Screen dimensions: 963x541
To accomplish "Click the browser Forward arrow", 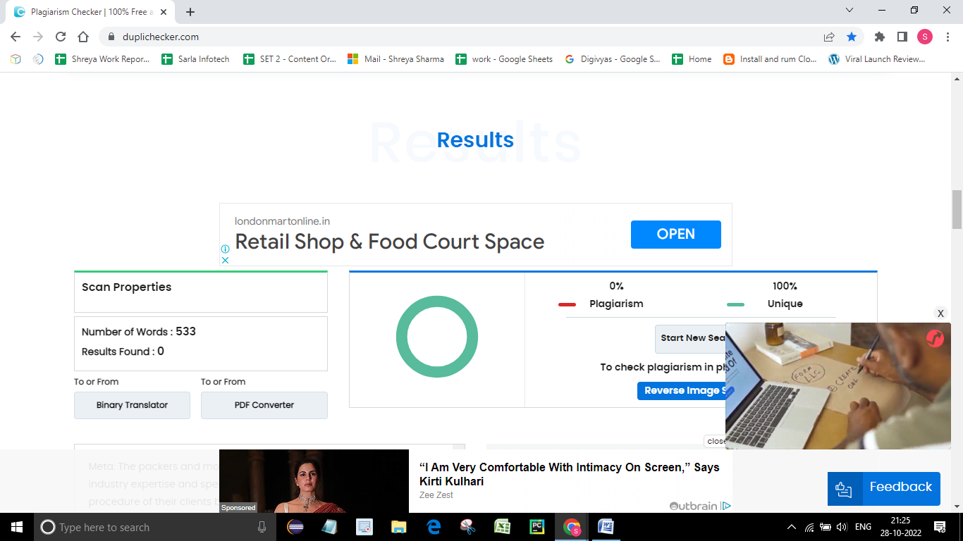I will [x=38, y=37].
